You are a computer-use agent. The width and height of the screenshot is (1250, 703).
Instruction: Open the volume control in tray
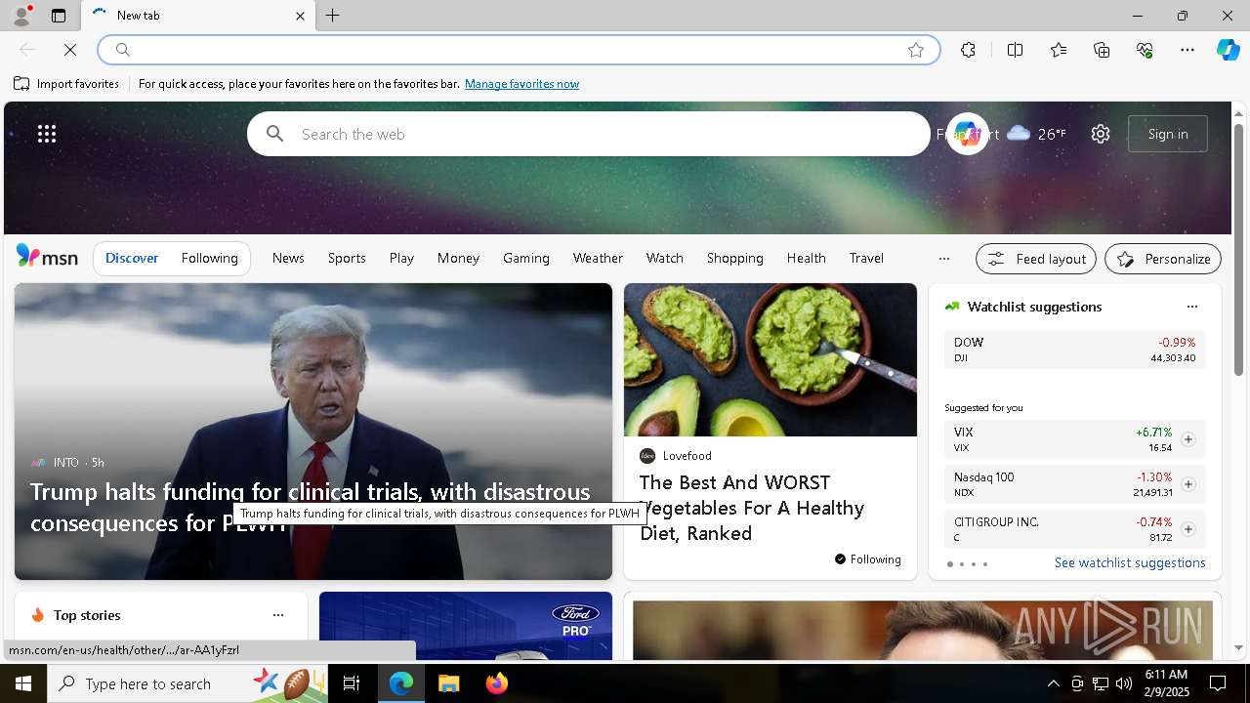(1124, 683)
